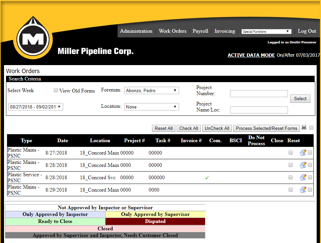Focus the Project Name/Loc input field

[x=259, y=110]
